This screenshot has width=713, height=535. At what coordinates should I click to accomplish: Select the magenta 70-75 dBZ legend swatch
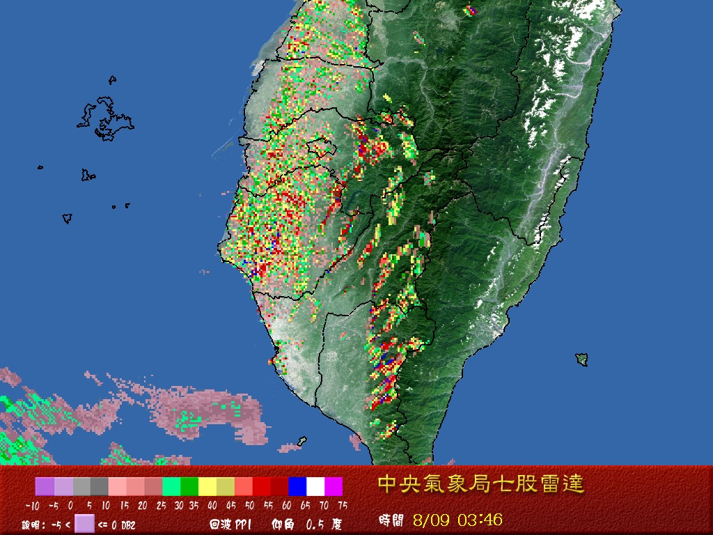point(334,486)
